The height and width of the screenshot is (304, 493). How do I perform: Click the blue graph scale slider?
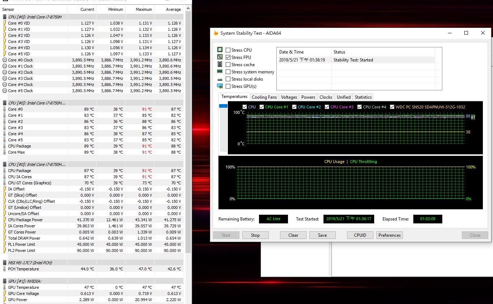click(223, 106)
